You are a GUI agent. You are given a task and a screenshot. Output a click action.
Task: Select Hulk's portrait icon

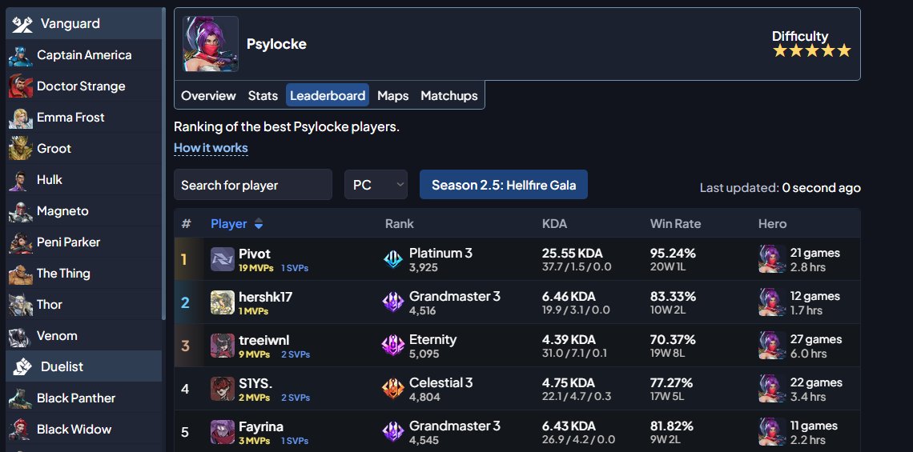tap(20, 180)
